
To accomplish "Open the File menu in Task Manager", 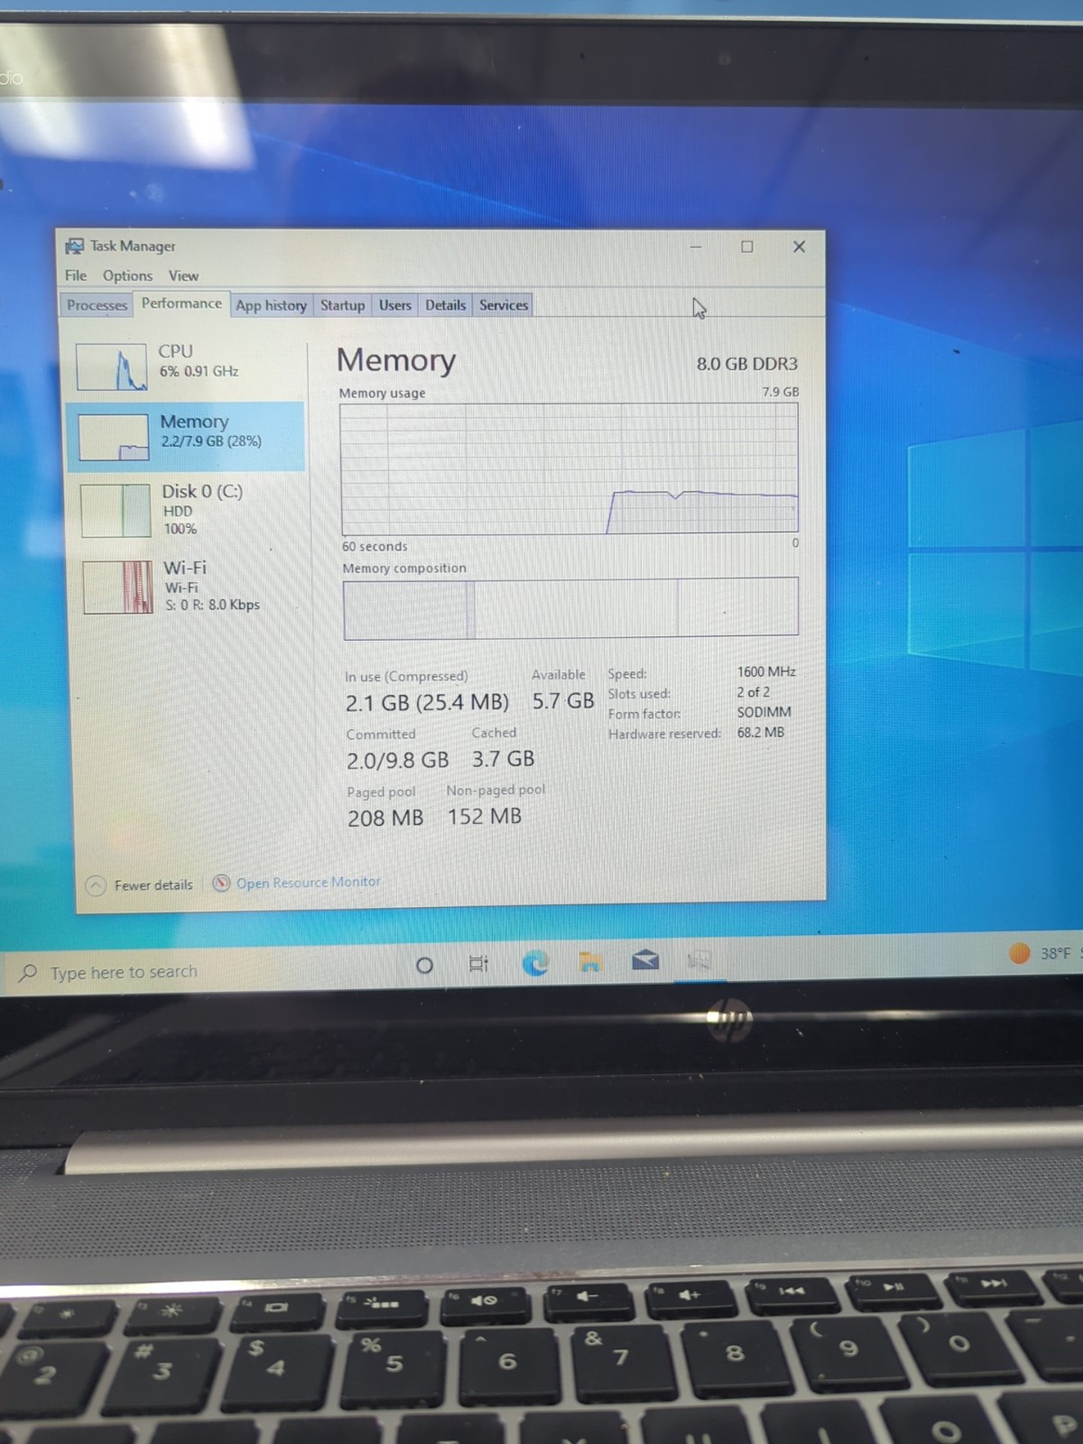I will [76, 275].
